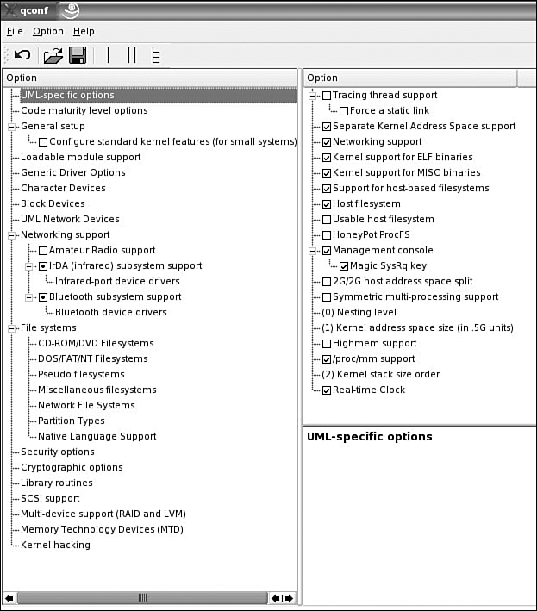
Task: Switch to single view via one-bar icon
Action: click(x=109, y=55)
